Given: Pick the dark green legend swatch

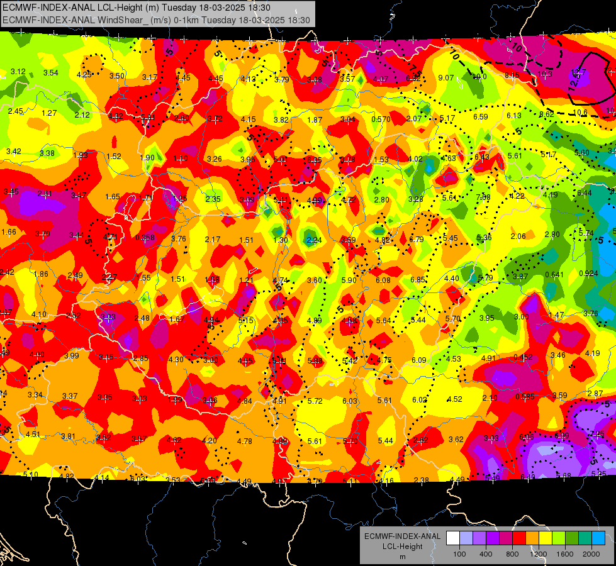Looking at the screenshot, I should [x=572, y=538].
